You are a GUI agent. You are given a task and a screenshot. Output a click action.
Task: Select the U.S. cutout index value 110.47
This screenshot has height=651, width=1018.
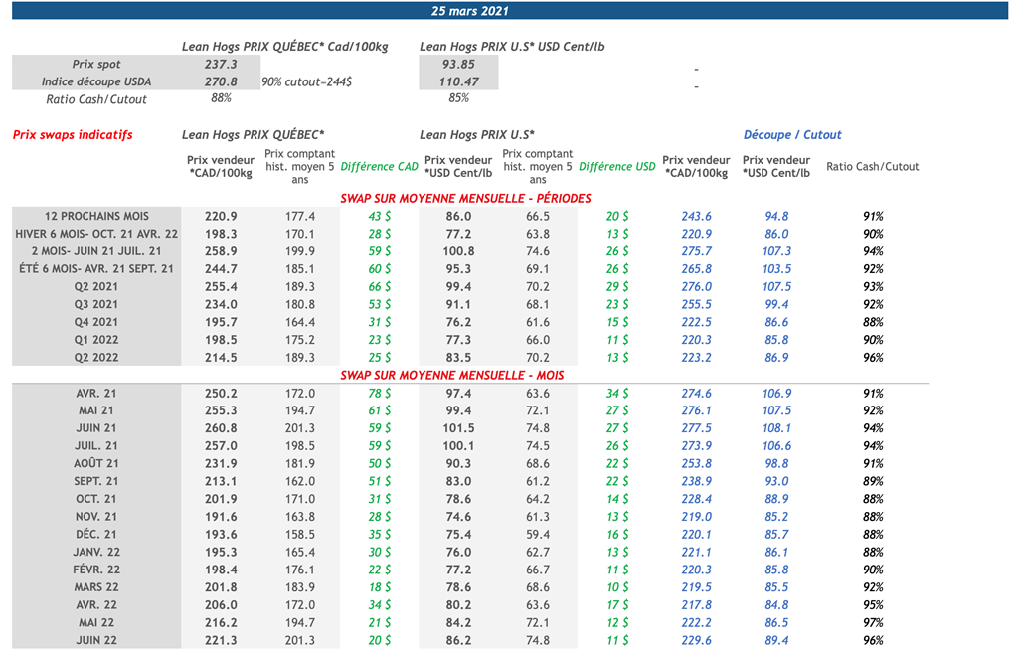tap(458, 81)
